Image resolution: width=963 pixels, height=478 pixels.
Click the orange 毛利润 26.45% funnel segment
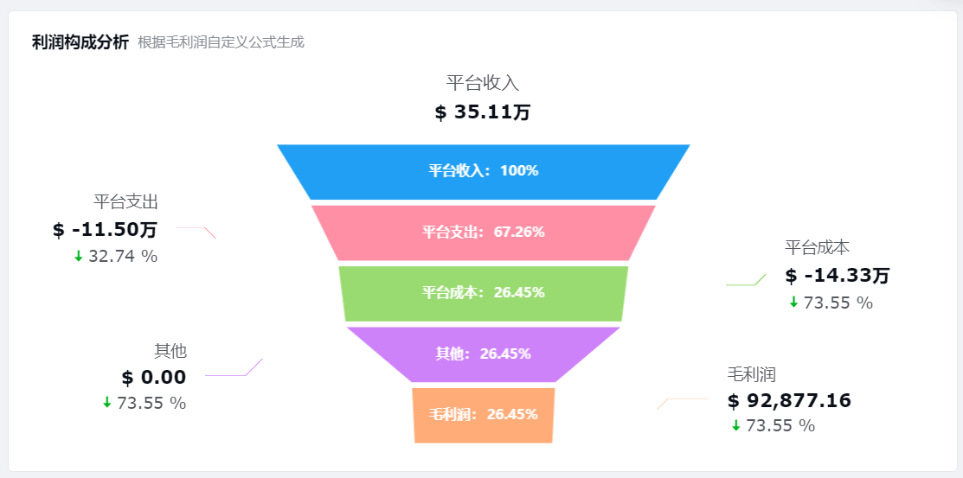484,415
